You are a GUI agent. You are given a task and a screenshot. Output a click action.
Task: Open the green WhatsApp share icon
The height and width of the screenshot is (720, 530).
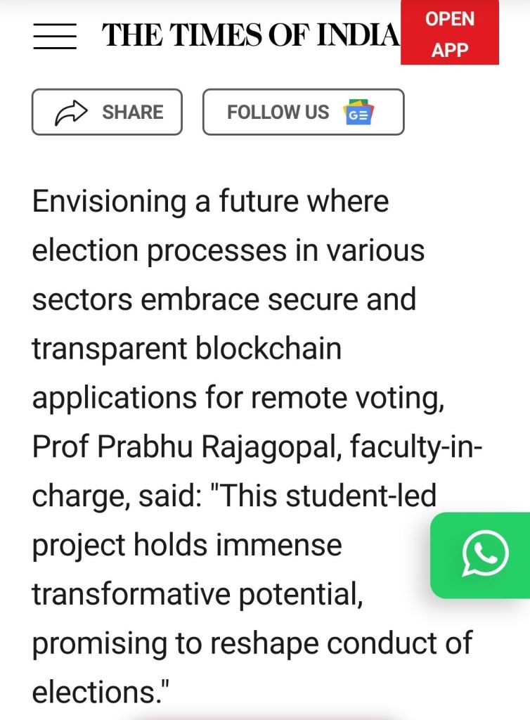click(484, 555)
